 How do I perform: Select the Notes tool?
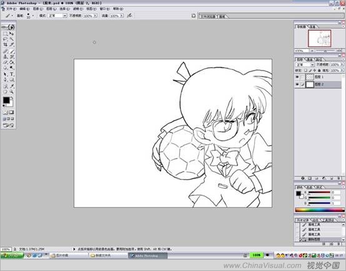[5, 86]
